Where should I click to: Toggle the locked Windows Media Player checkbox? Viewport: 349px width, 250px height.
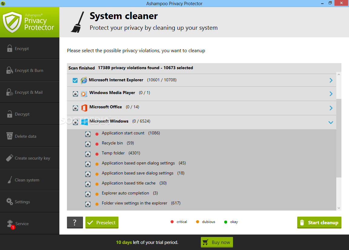click(x=75, y=94)
